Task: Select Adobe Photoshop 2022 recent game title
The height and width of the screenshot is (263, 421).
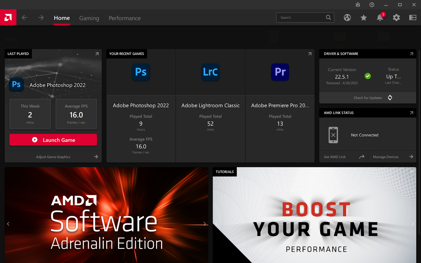Action: click(141, 105)
